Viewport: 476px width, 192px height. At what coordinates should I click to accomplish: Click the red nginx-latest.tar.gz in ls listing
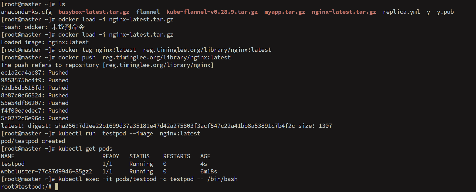tap(344, 12)
